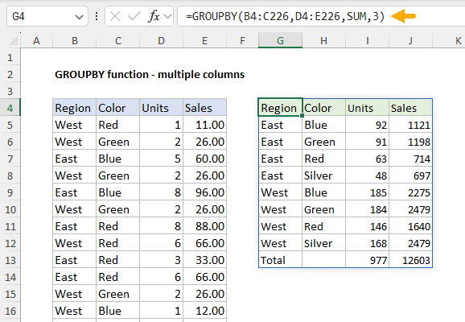
Task: Click the summary units value 63
Action: click(x=367, y=159)
